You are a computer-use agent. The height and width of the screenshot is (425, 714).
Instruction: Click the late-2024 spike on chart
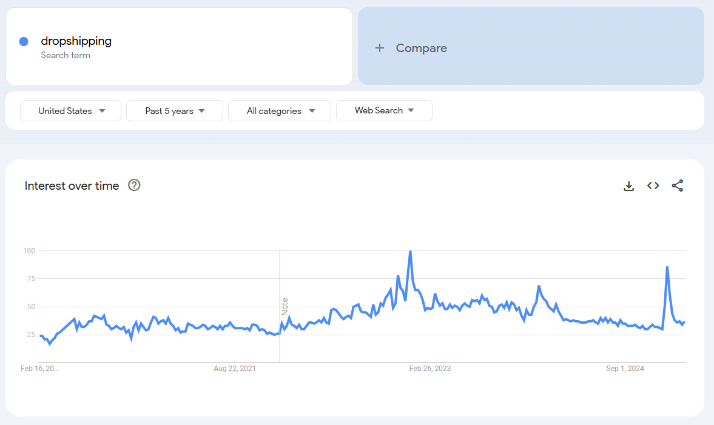pos(667,267)
